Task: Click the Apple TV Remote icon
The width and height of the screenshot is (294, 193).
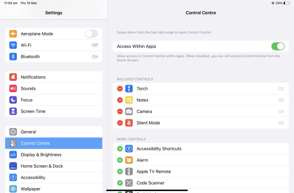Action: pyautogui.click(x=129, y=171)
